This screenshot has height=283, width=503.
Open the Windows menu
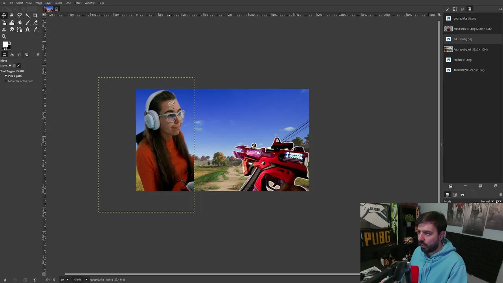90,3
